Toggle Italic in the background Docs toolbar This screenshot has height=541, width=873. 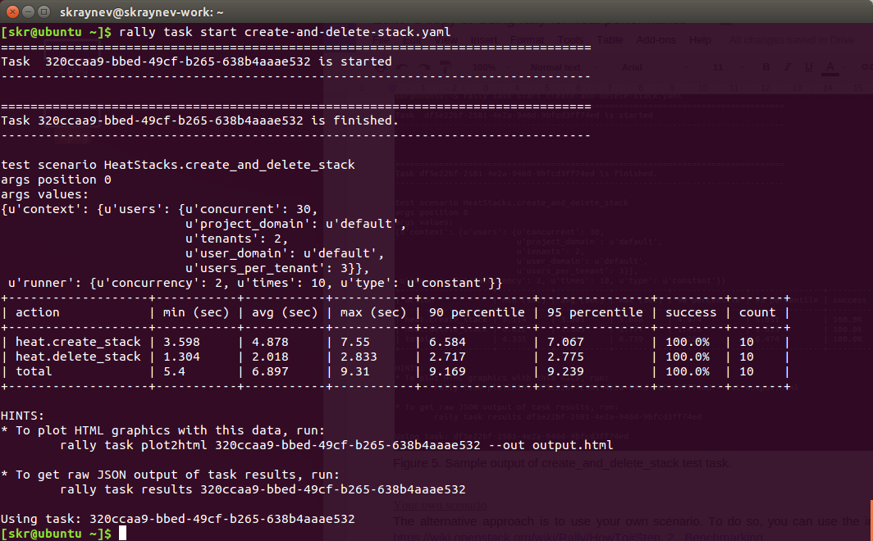[x=788, y=67]
